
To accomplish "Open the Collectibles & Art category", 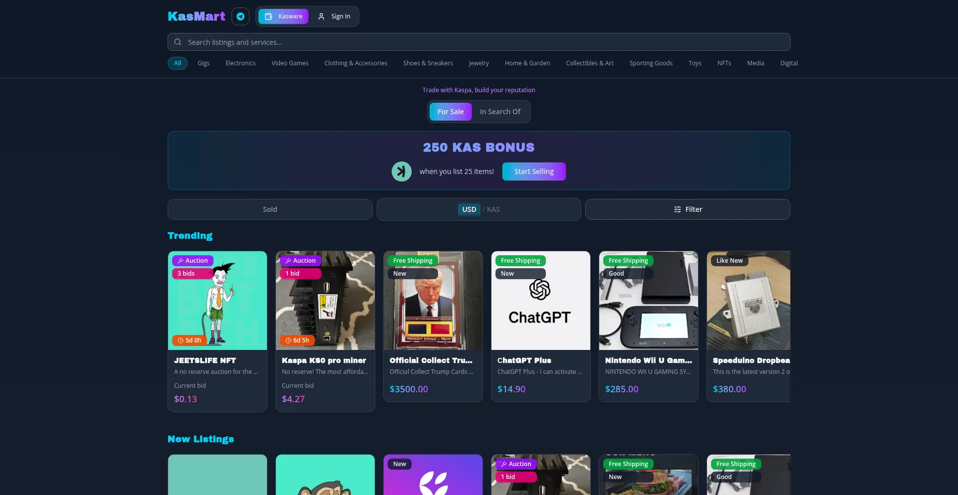I will tap(589, 63).
